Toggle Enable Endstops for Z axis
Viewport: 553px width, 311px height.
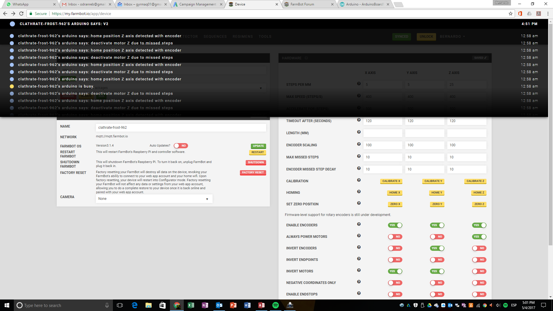[479, 294]
